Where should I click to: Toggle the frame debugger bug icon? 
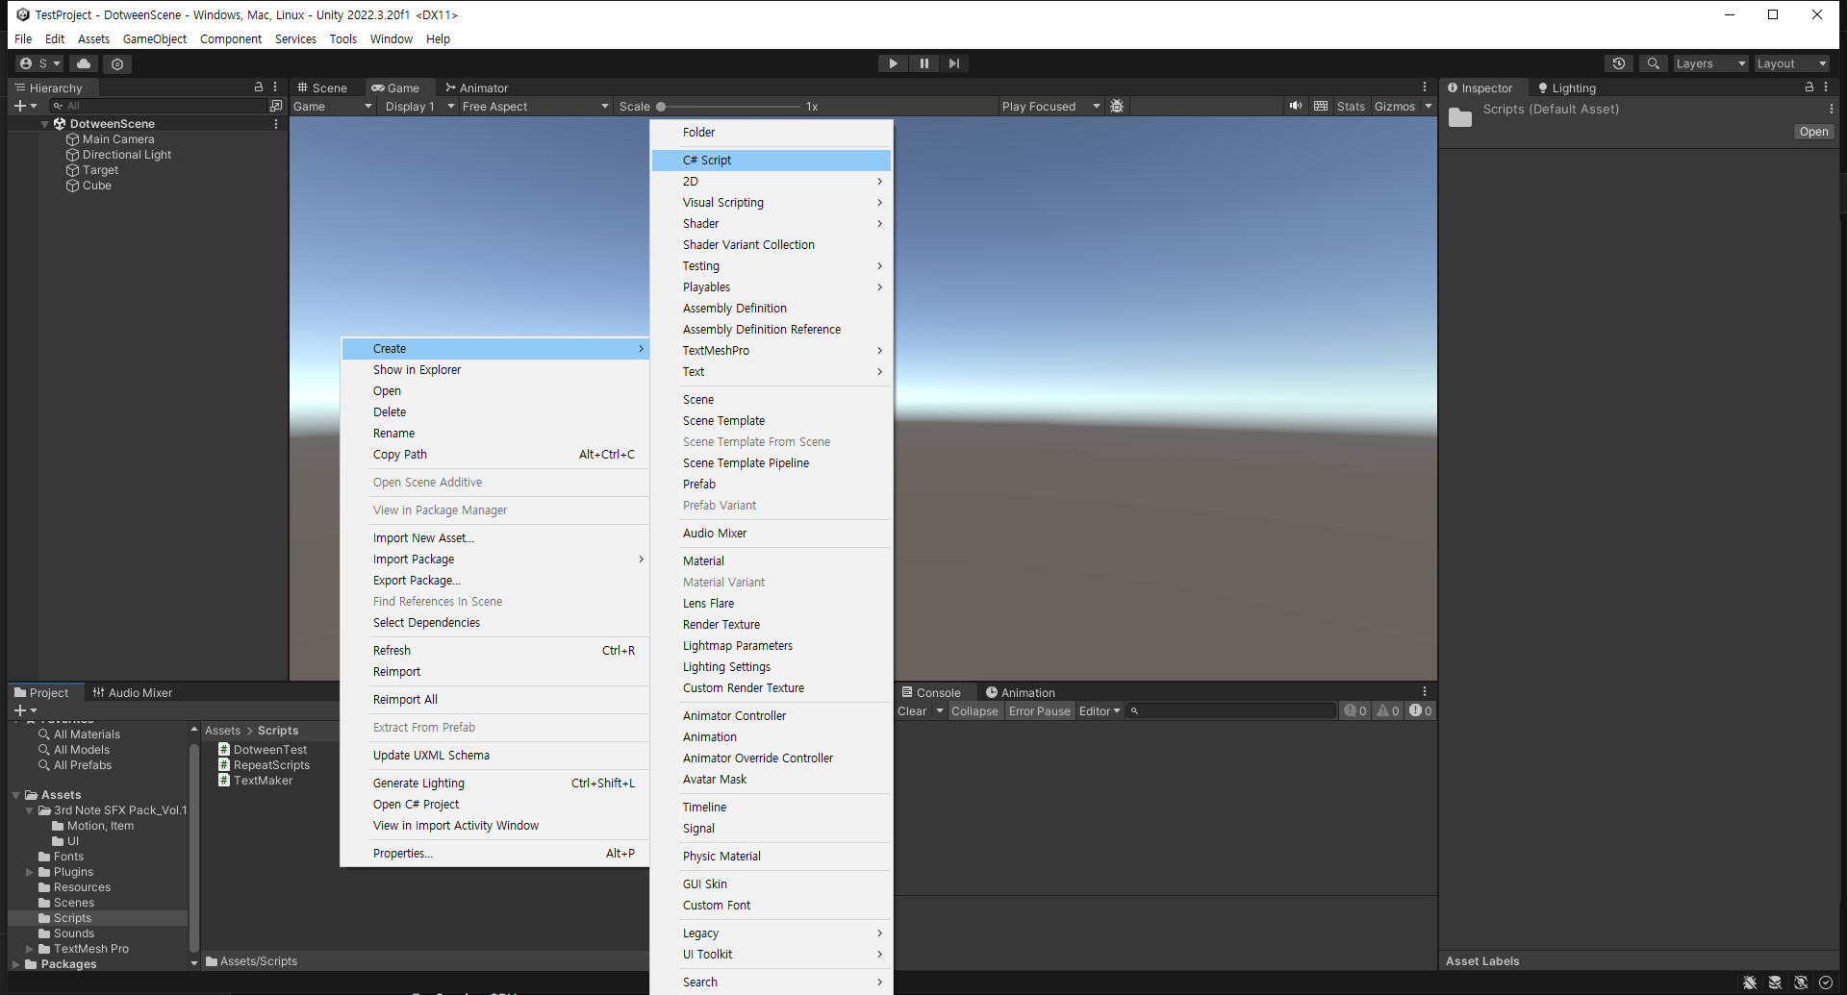click(x=1117, y=107)
